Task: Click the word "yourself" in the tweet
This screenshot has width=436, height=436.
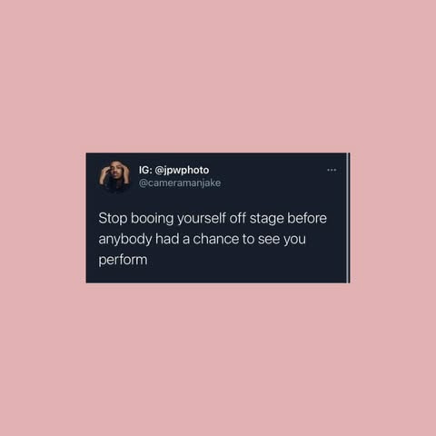Action: (202, 218)
